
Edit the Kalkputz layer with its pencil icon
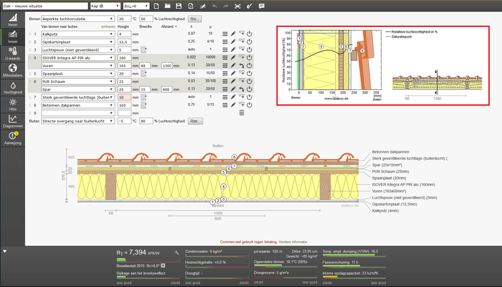click(233, 34)
